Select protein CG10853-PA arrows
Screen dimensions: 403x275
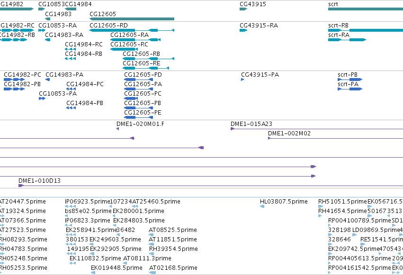pyautogui.click(x=42, y=98)
